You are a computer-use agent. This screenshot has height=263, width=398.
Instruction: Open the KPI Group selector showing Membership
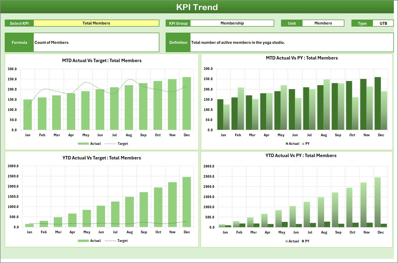(x=232, y=23)
